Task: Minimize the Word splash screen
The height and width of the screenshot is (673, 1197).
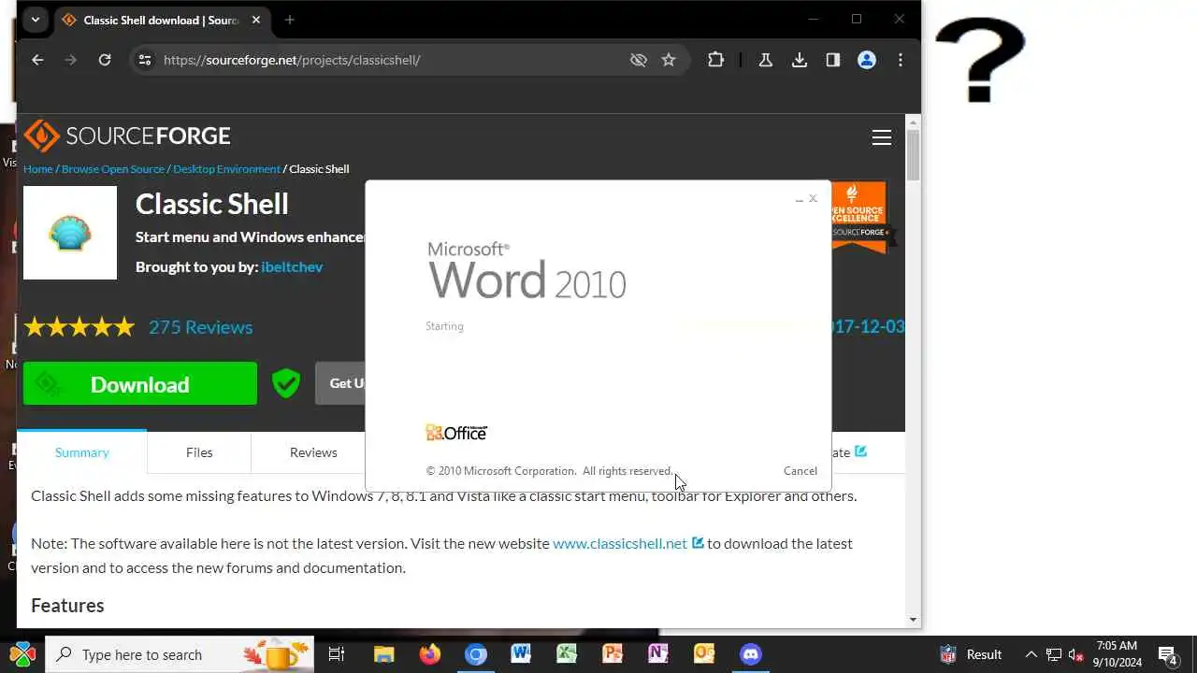Action: coord(800,199)
